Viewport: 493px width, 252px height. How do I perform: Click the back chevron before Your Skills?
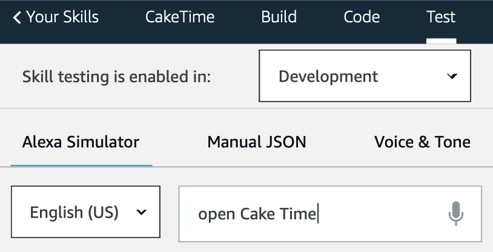(17, 18)
